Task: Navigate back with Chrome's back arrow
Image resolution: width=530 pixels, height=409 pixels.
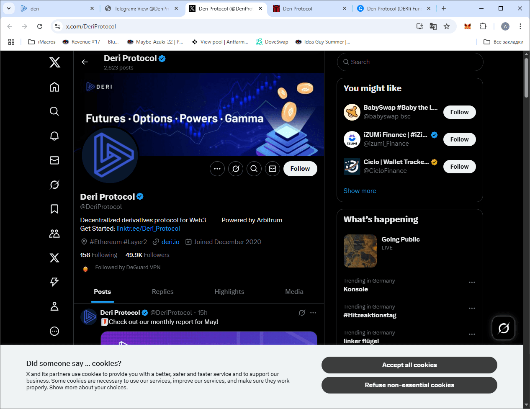Action: [x=10, y=26]
